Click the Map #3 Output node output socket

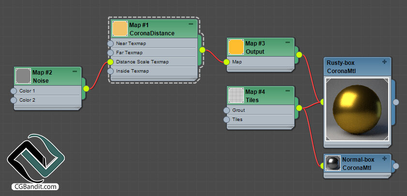coord(299,55)
